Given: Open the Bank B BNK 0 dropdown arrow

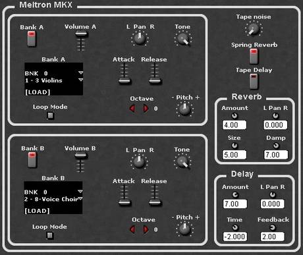Looking at the screenshot, I should point(80,192).
